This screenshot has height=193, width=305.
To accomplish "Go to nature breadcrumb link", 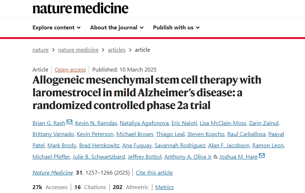I will click(40, 50).
